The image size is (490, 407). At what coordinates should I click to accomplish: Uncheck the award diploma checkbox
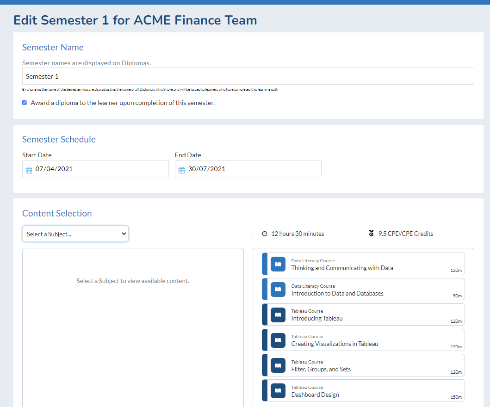[x=25, y=103]
